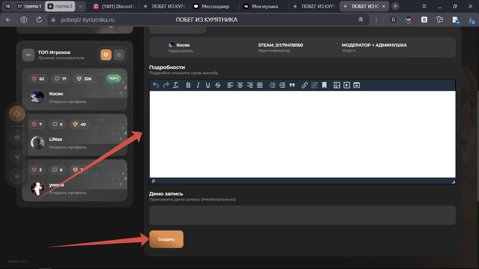This screenshot has height=269, width=479.
Task: Open the VK rainbow extension icon
Action: (409, 20)
